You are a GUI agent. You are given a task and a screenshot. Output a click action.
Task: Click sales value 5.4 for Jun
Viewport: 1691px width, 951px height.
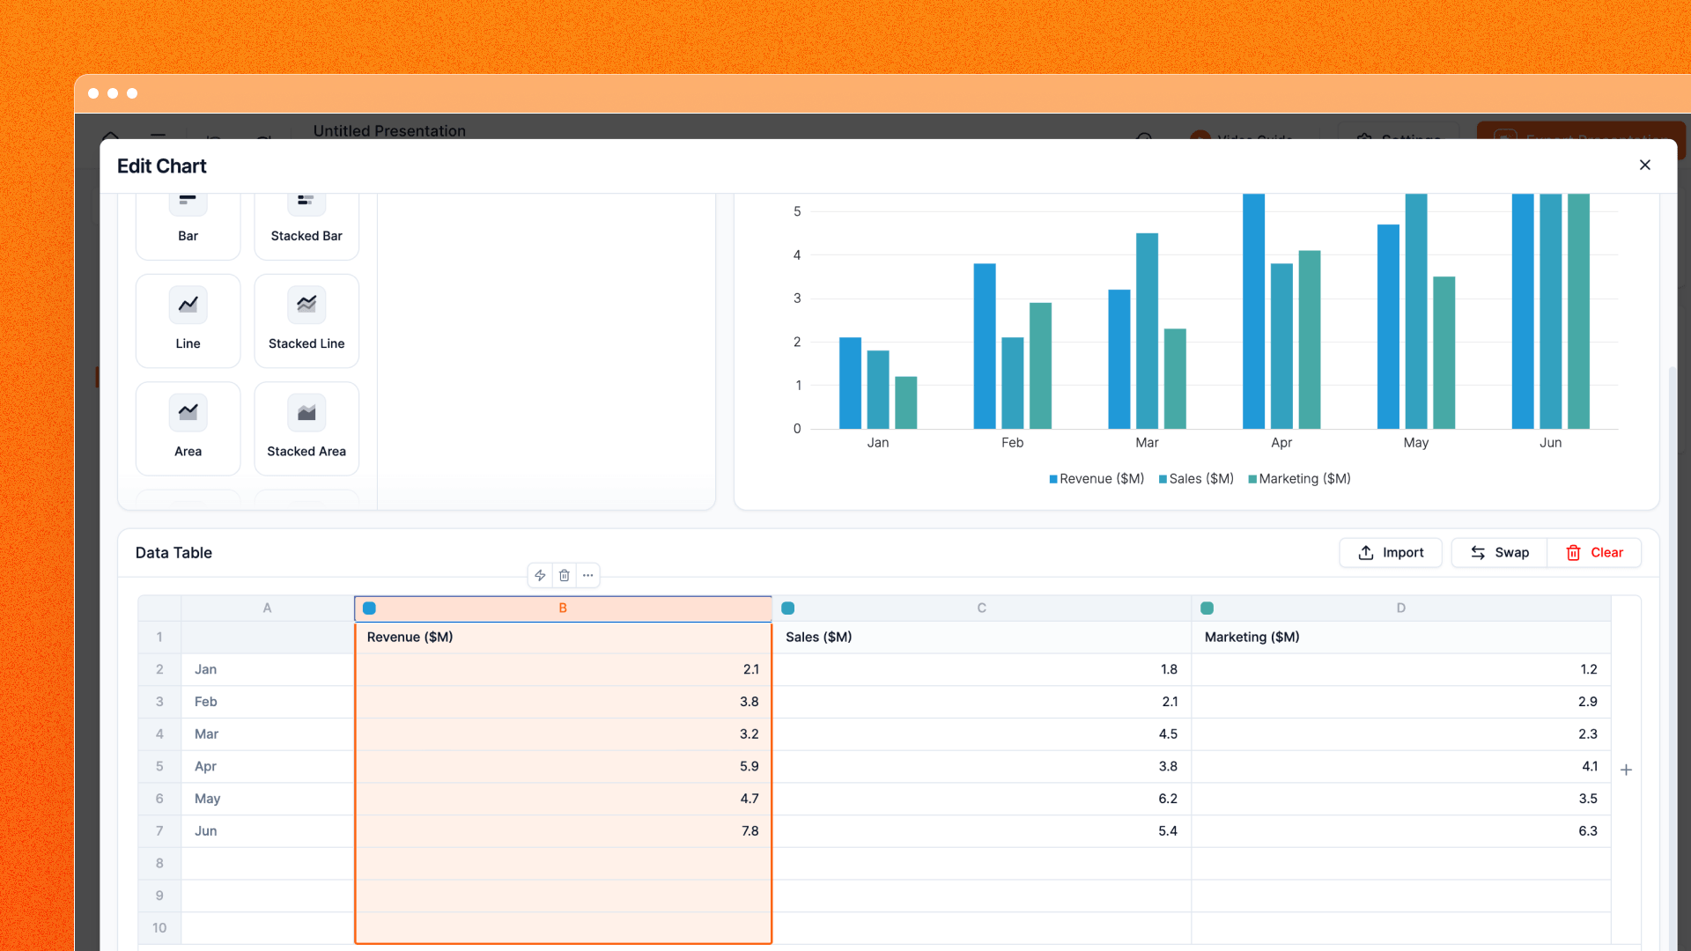[982, 831]
